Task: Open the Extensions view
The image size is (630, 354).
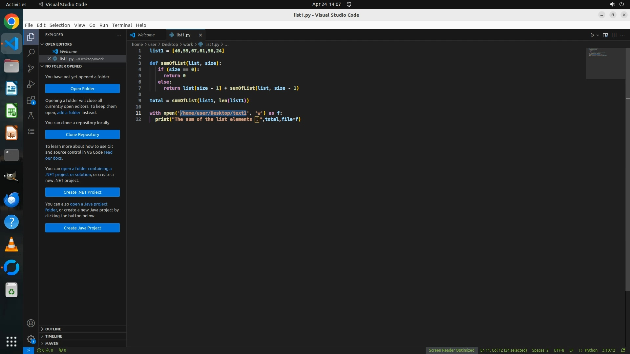Action: coord(31,100)
